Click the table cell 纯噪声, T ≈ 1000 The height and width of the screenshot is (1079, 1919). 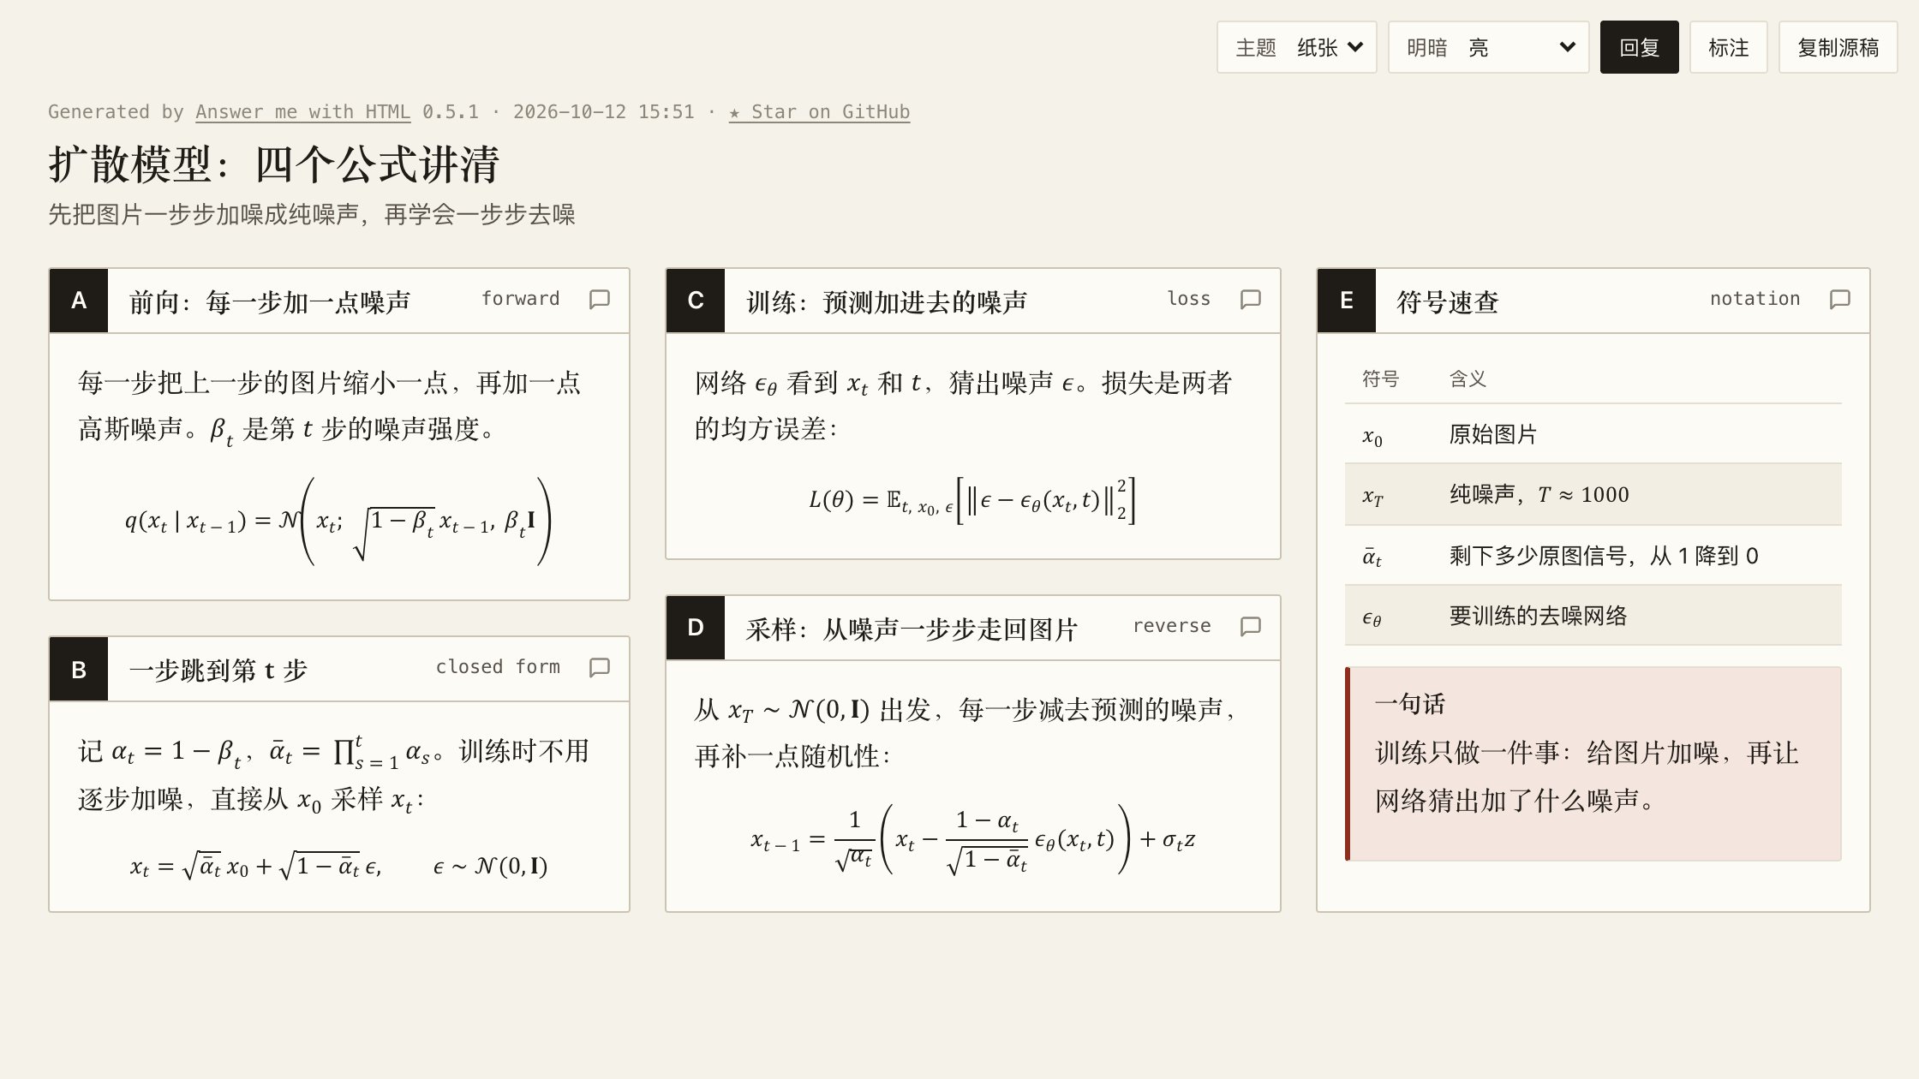[1539, 494]
